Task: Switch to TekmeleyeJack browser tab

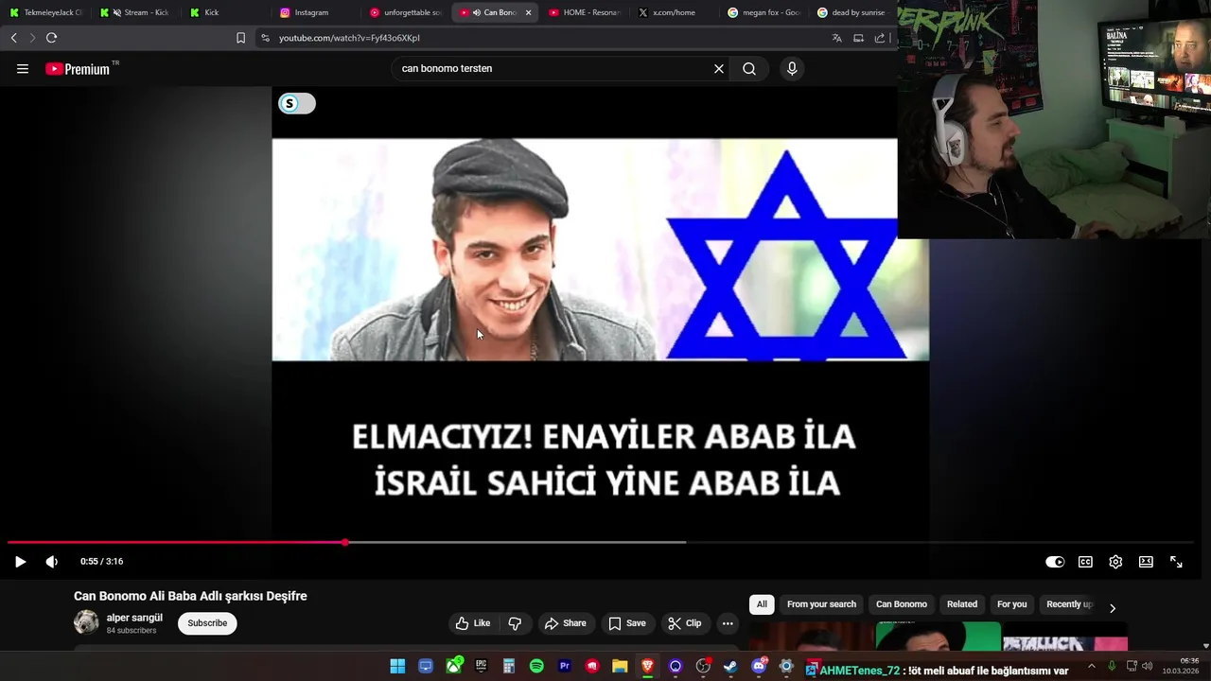Action: (x=46, y=12)
